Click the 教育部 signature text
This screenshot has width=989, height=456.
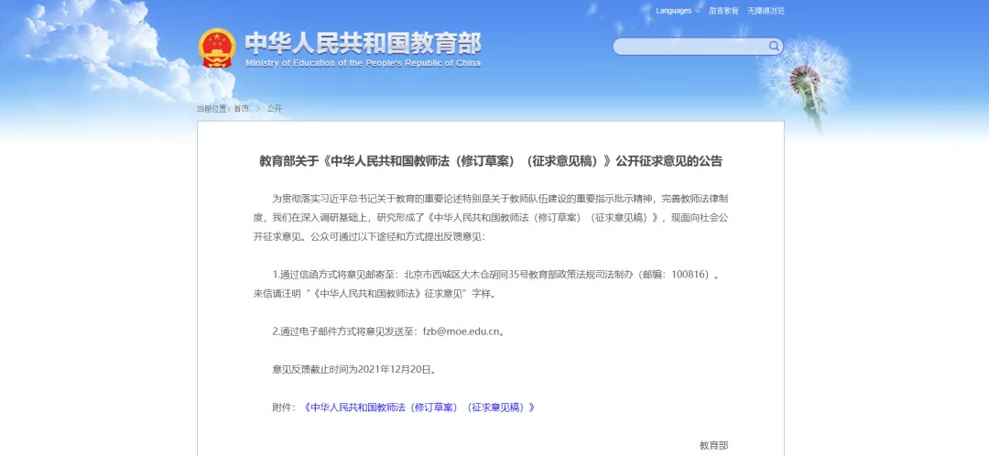pyautogui.click(x=714, y=445)
